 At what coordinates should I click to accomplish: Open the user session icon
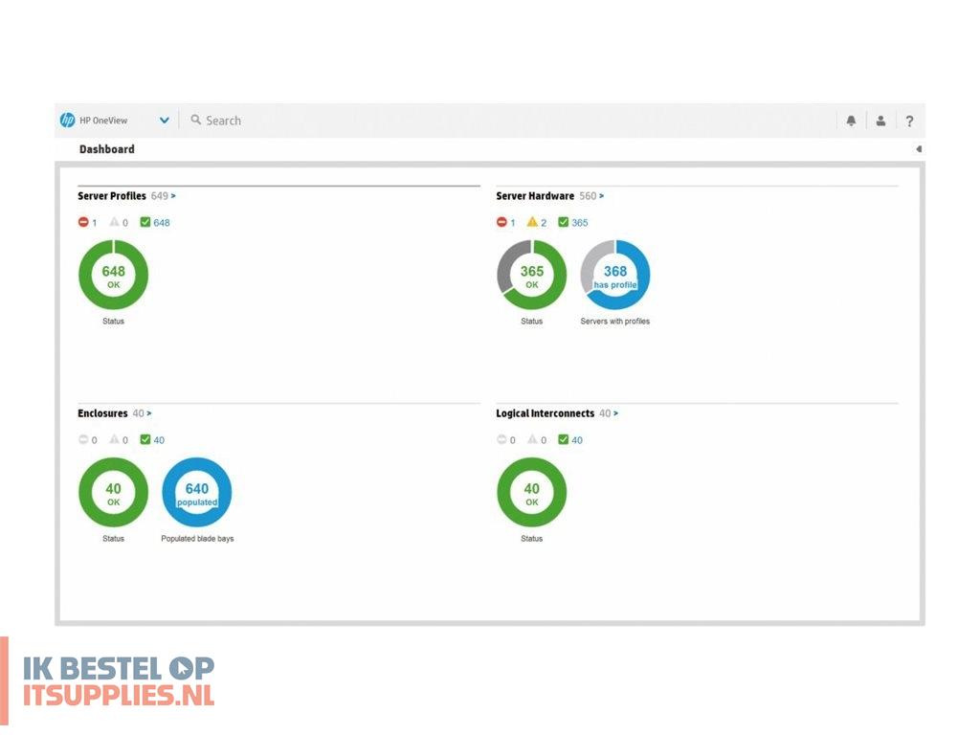pyautogui.click(x=880, y=121)
